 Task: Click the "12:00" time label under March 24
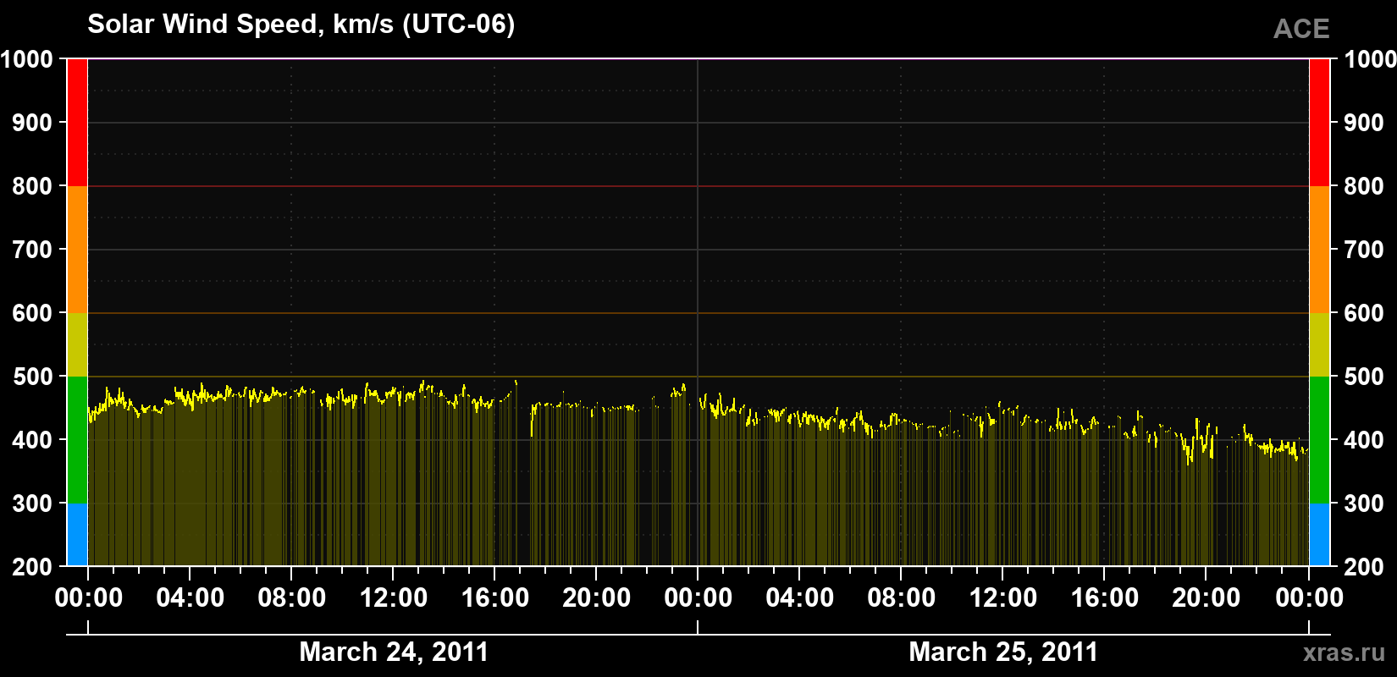394,598
